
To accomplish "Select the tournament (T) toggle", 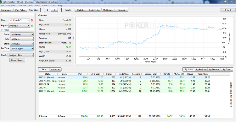I will (x=54, y=10).
